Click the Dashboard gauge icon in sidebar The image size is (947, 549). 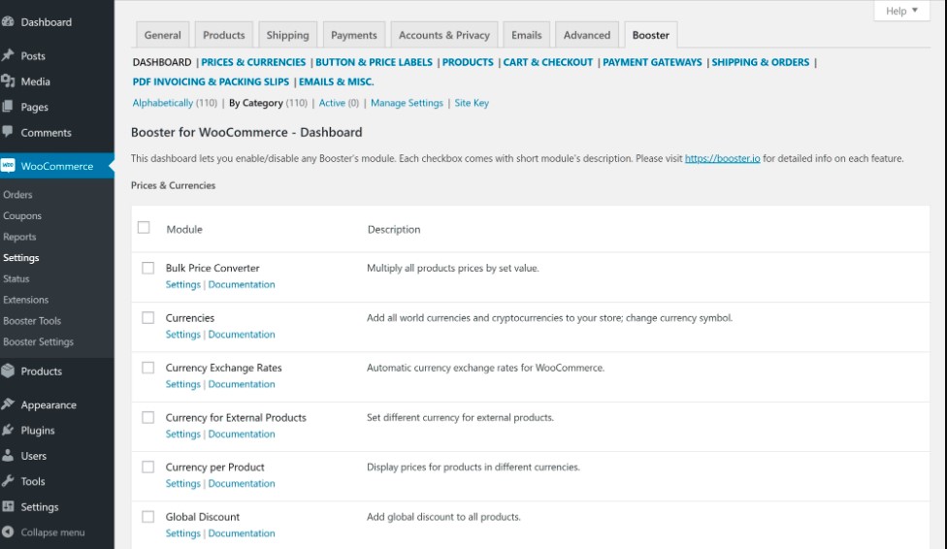(x=7, y=21)
